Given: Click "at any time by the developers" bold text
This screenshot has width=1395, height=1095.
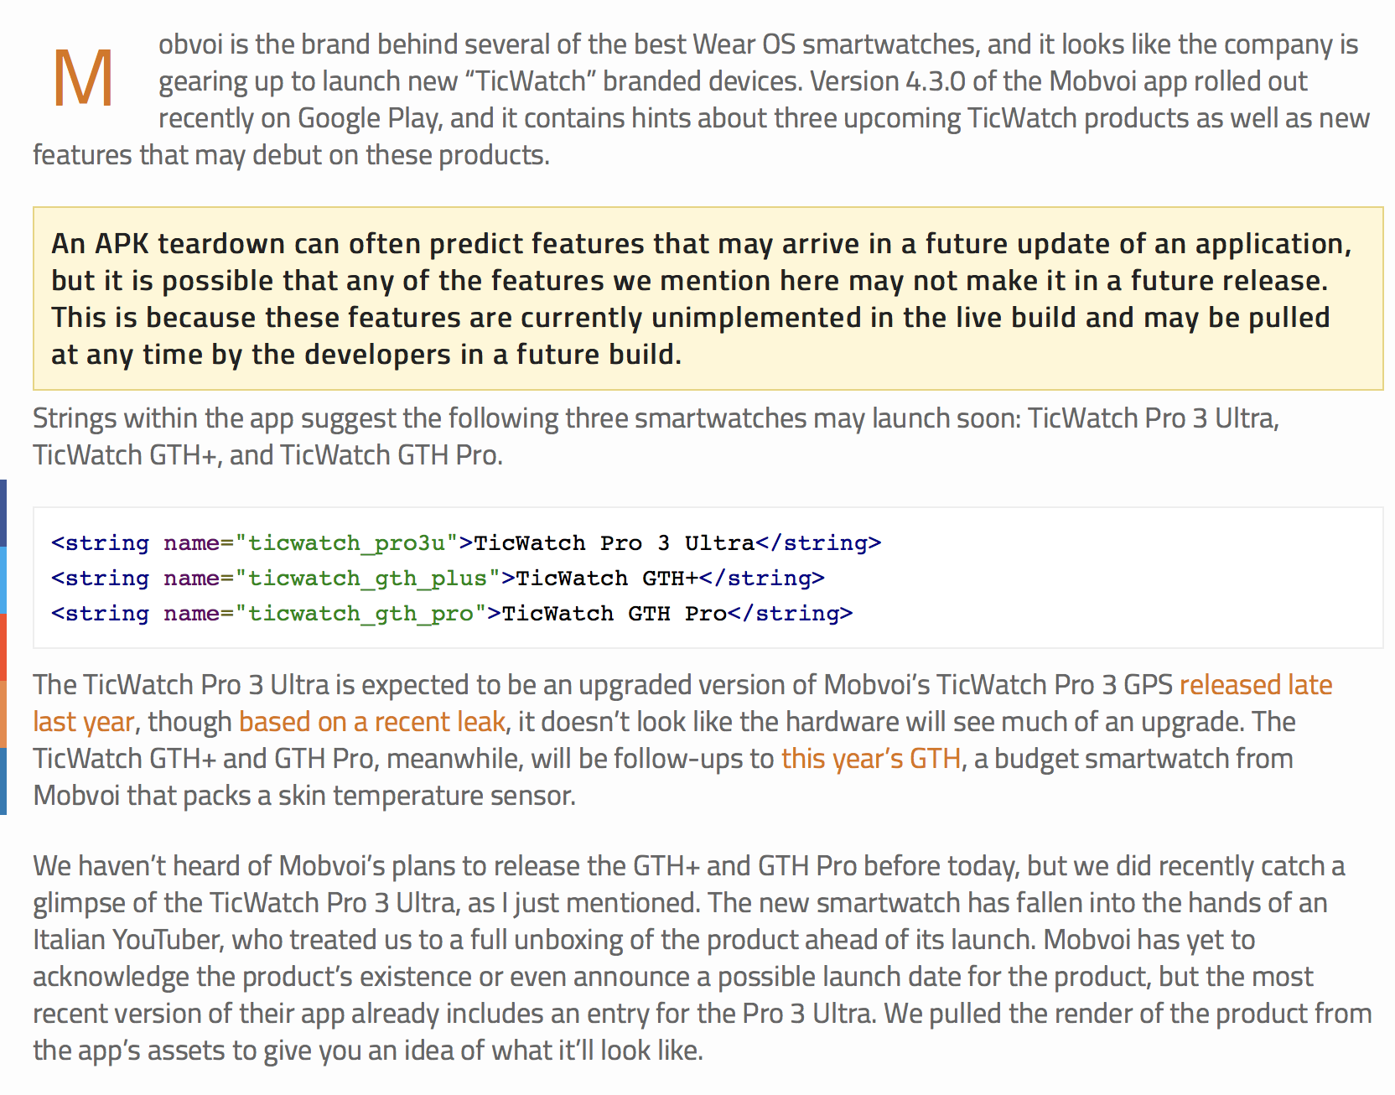Looking at the screenshot, I should [x=252, y=355].
